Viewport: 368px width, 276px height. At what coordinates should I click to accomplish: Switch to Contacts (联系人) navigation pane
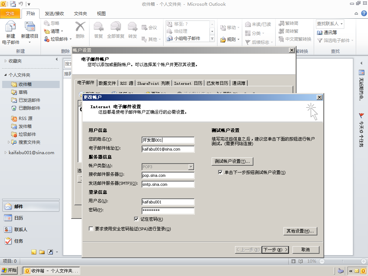[x=31, y=230]
